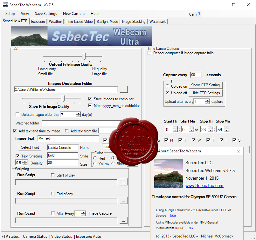
Task: Decrease the Stop Hr value
Action: tap(211, 131)
